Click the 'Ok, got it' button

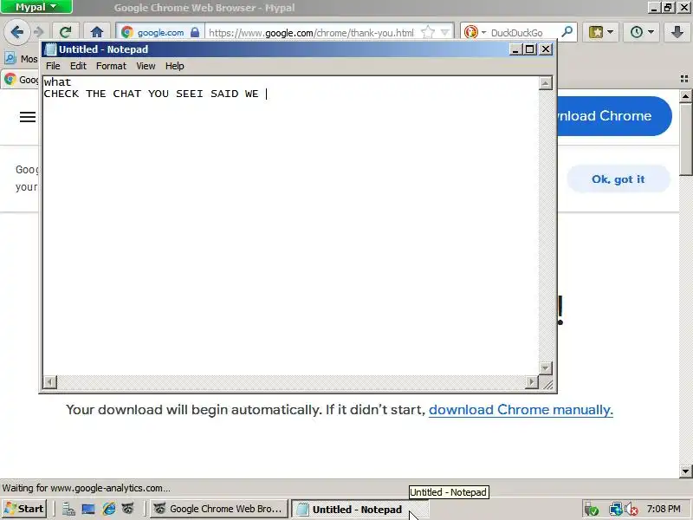[x=619, y=179]
